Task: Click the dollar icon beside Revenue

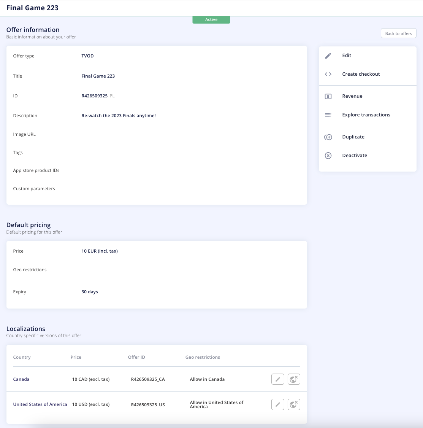Action: 328,96
